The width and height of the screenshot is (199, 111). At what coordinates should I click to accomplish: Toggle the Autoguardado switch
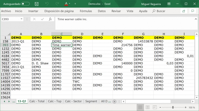point(25,4)
